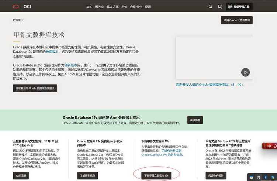The image size is (277, 181).
Task: Open the 资源 navigation menu
Action: (x=148, y=7)
